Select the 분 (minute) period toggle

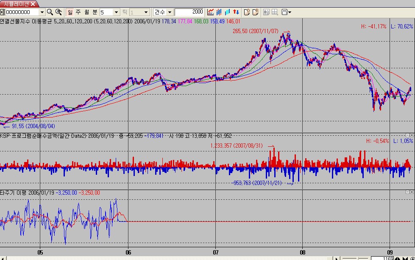pos(95,12)
